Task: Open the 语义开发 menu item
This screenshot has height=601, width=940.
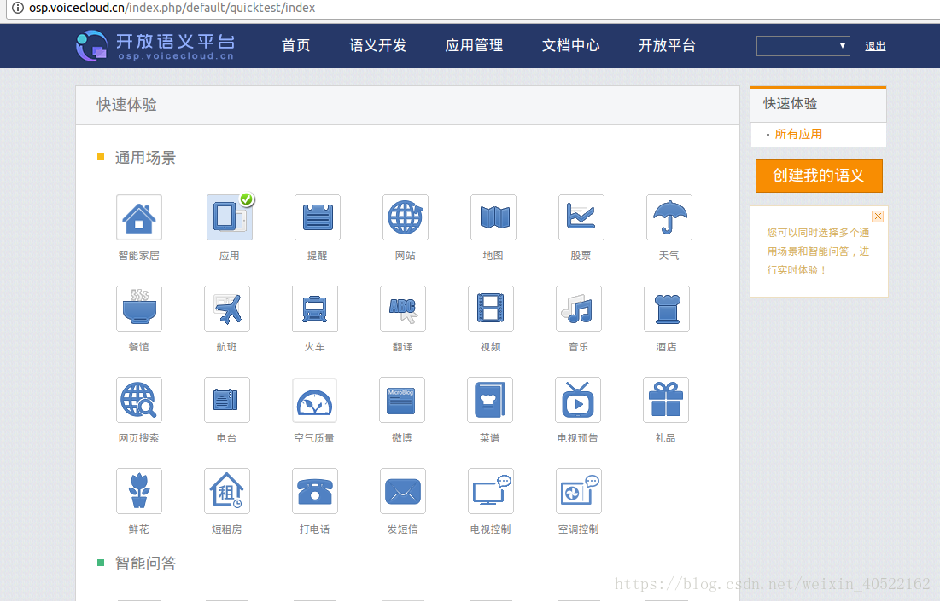Action: [x=377, y=45]
